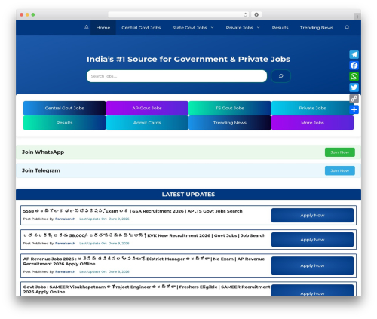
Task: Open the search icon in the navigation bar
Action: 347,27
